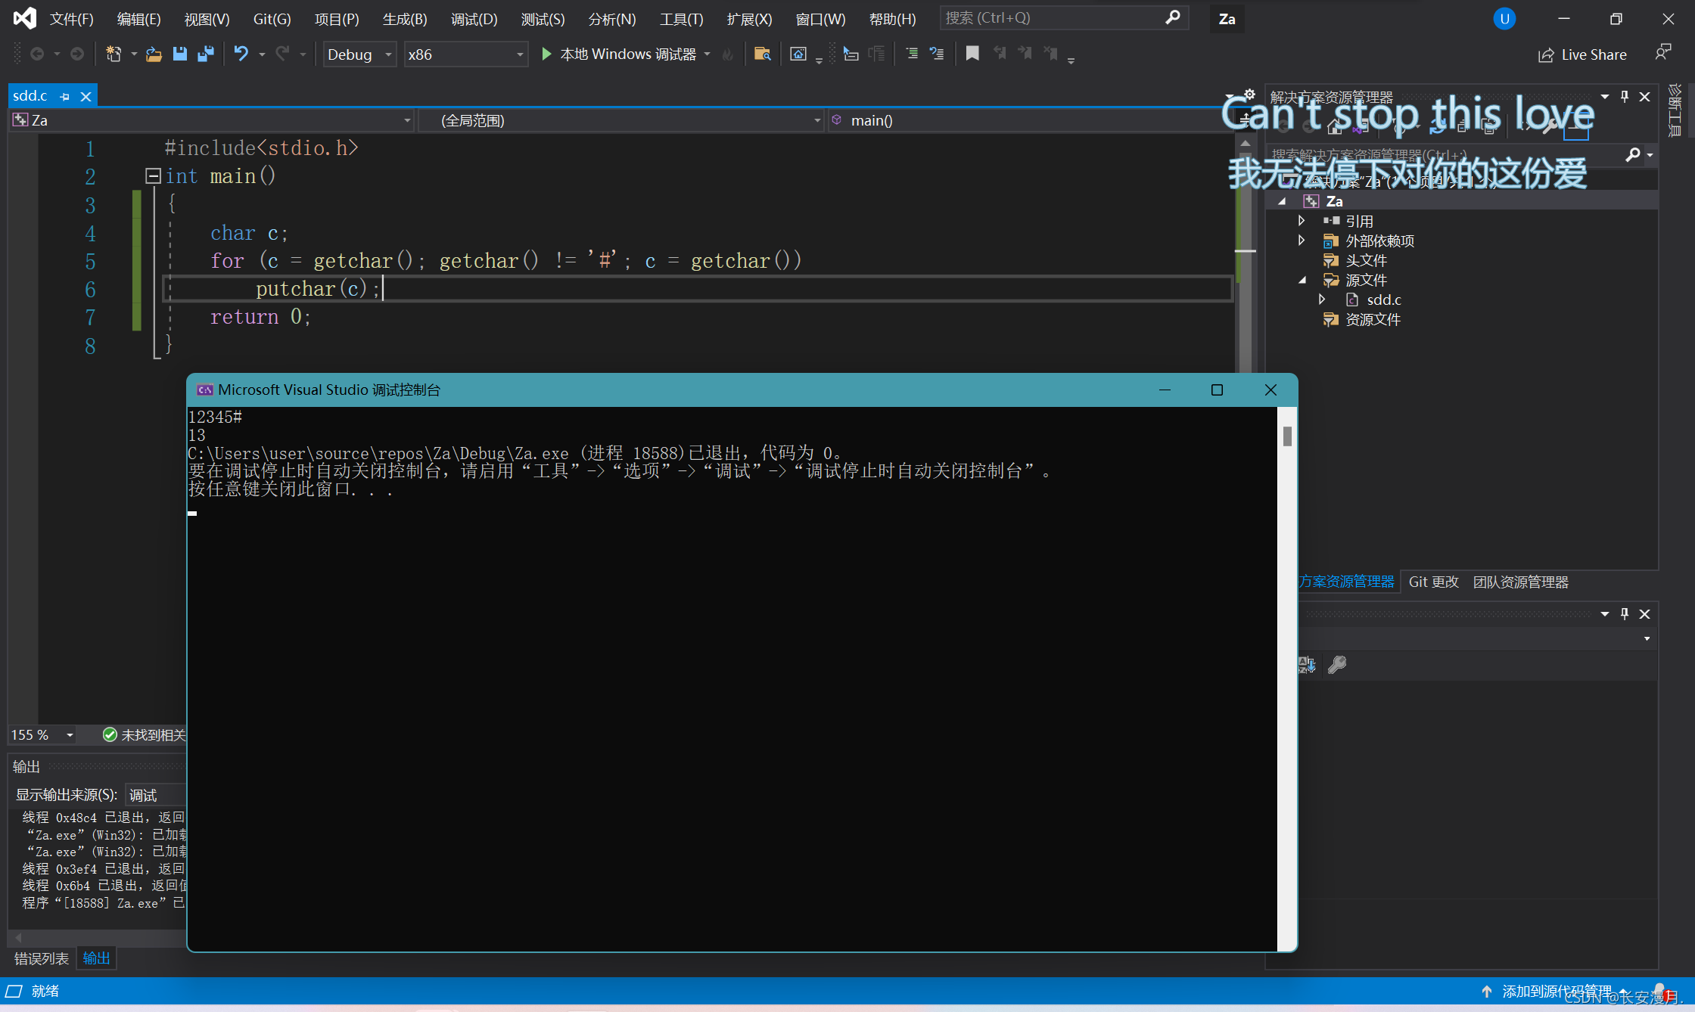Open the 调试(D) menu

[x=474, y=19]
